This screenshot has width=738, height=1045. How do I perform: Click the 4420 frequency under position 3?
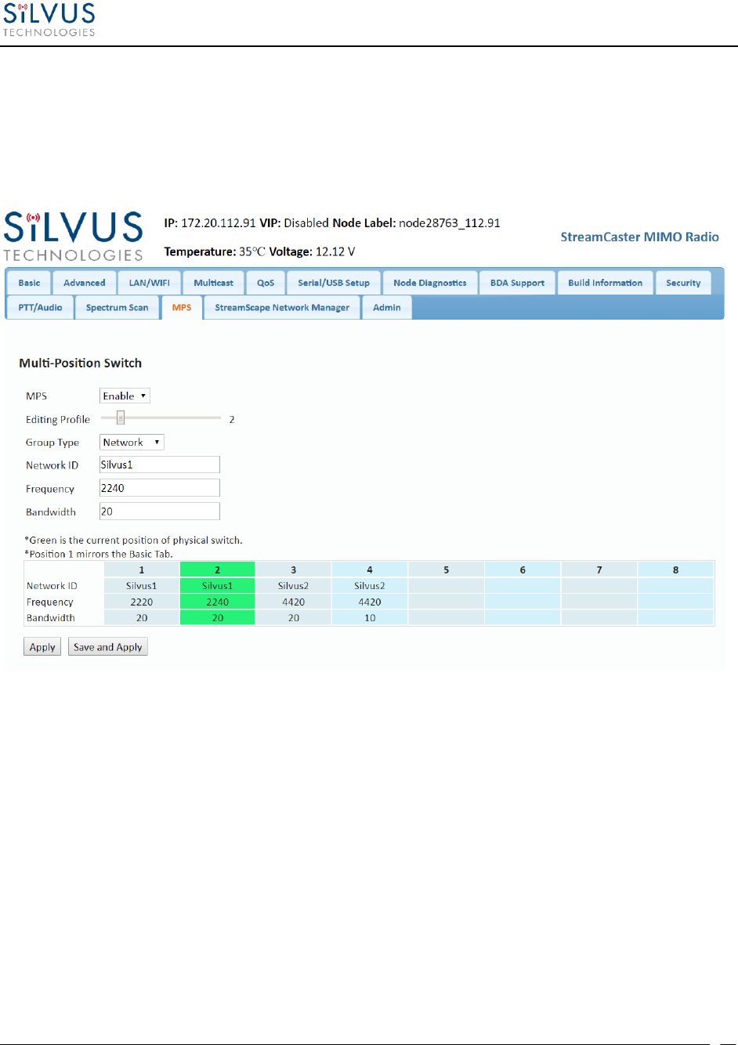(x=294, y=602)
